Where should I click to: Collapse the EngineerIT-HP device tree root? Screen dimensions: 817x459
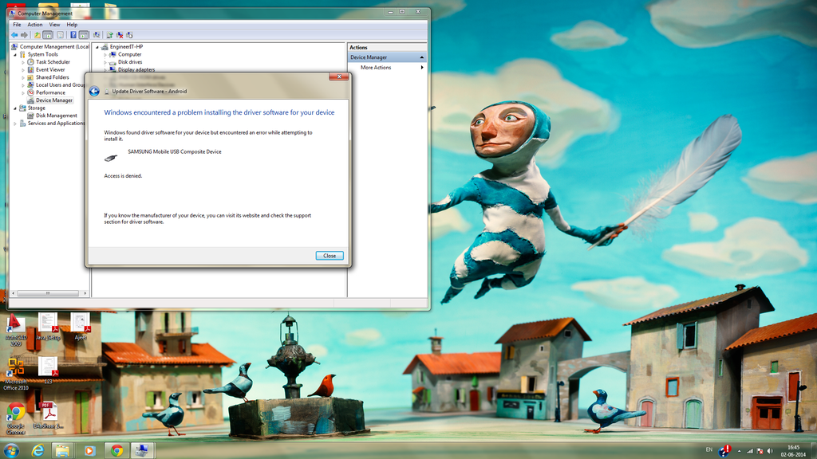click(97, 47)
